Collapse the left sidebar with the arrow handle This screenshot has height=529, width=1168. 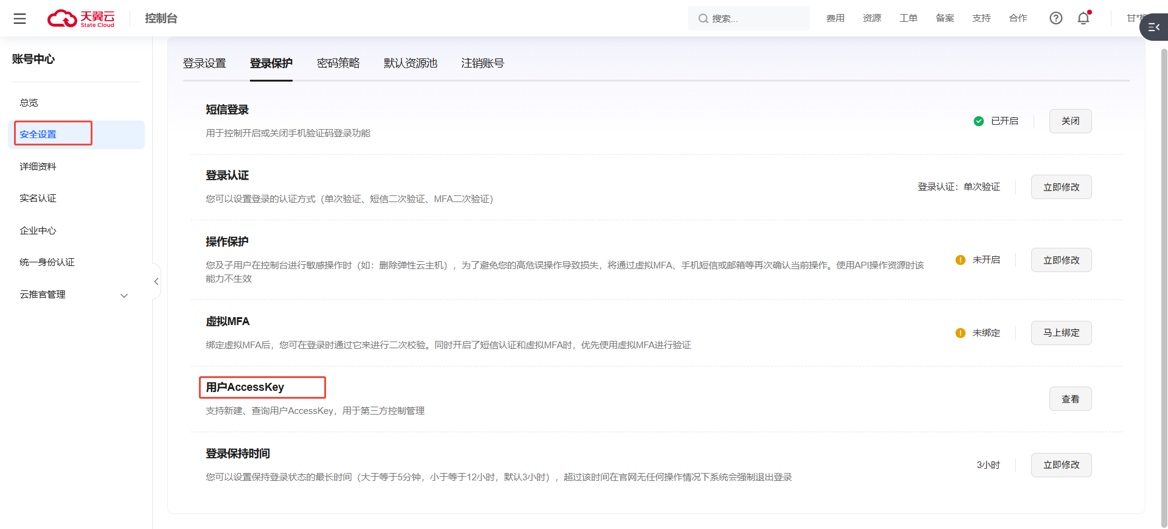coord(156,281)
